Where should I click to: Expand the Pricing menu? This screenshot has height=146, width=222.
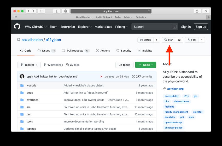[x=122, y=27]
